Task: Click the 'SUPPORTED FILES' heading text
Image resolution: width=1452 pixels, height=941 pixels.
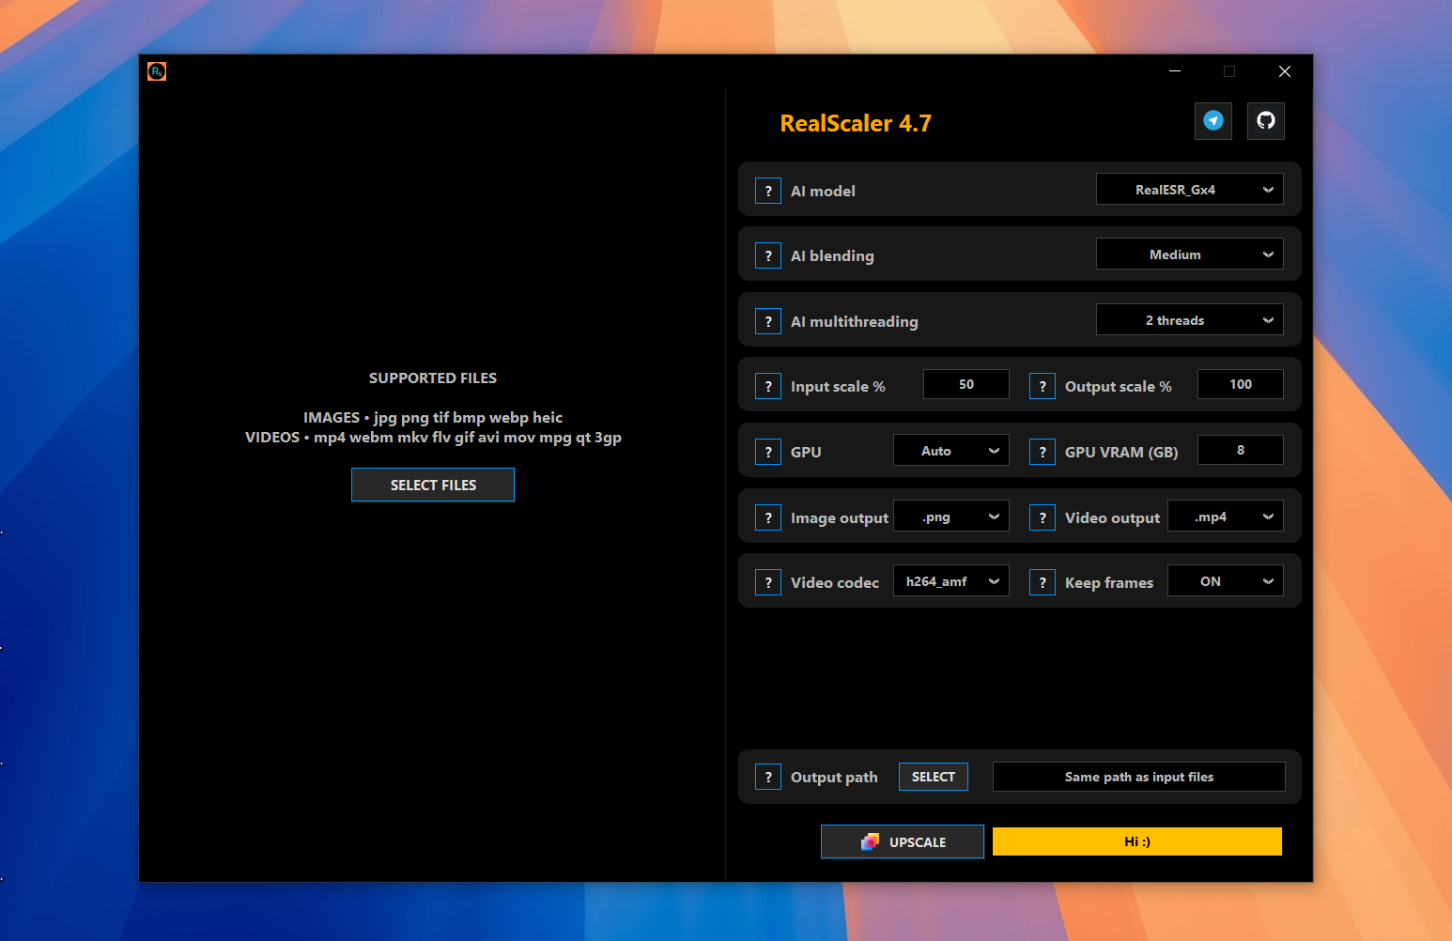Action: click(x=433, y=378)
